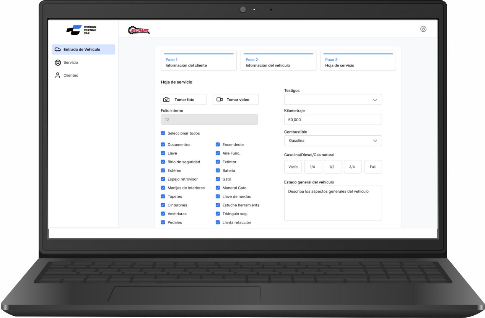Viewport: 485px width, 318px height.
Task: Click the Control Central Car logo
Action: coord(81,30)
